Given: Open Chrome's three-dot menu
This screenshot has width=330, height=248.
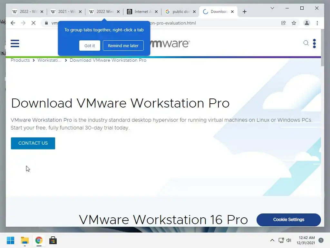Looking at the screenshot, I should click(x=317, y=23).
